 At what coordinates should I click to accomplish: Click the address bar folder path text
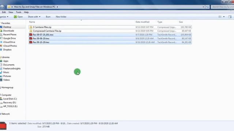click(x=35, y=7)
